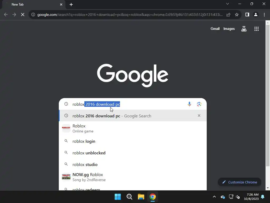Open the Images link
This screenshot has height=203, width=270.
coord(229,29)
